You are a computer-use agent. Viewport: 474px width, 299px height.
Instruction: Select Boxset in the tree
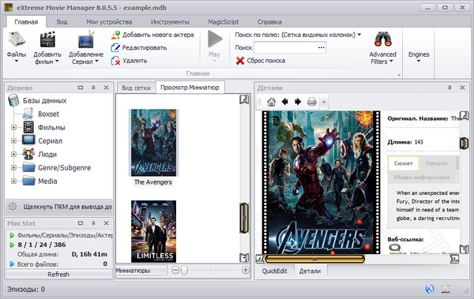(x=48, y=114)
